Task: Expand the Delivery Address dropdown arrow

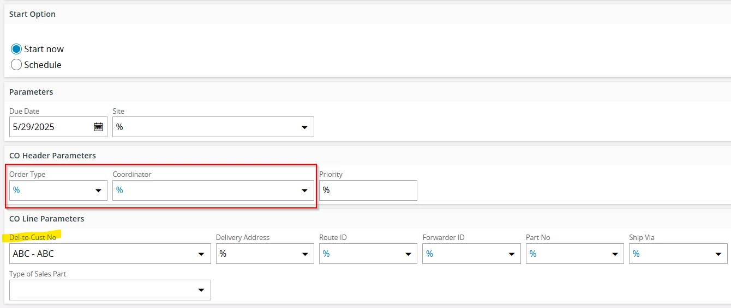Action: pos(304,254)
